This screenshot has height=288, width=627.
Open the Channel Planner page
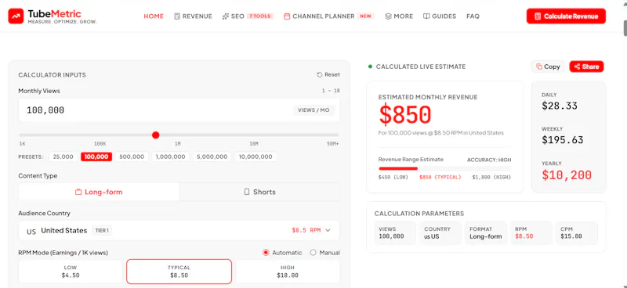coord(328,16)
